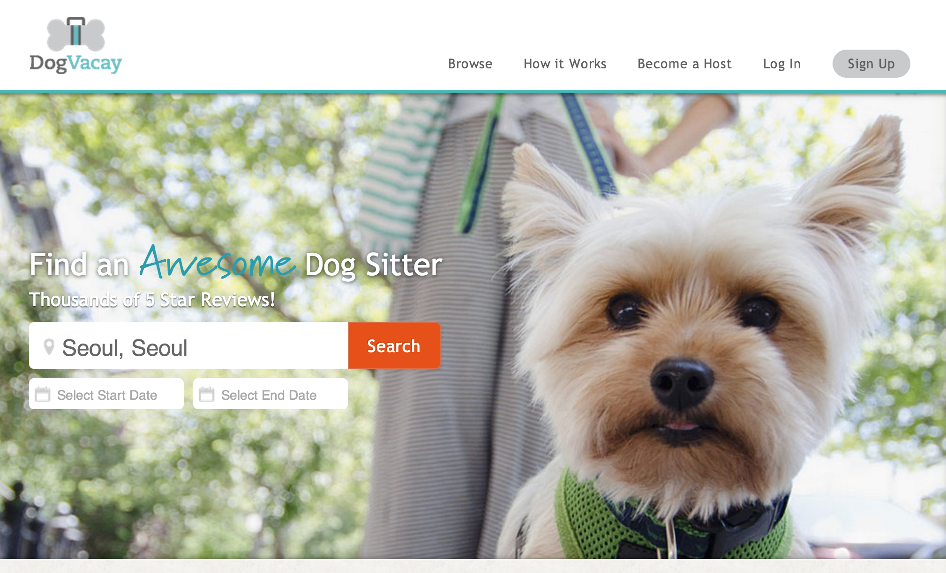Screen dimensions: 946x573
Task: Click the orange Search button
Action: (394, 345)
